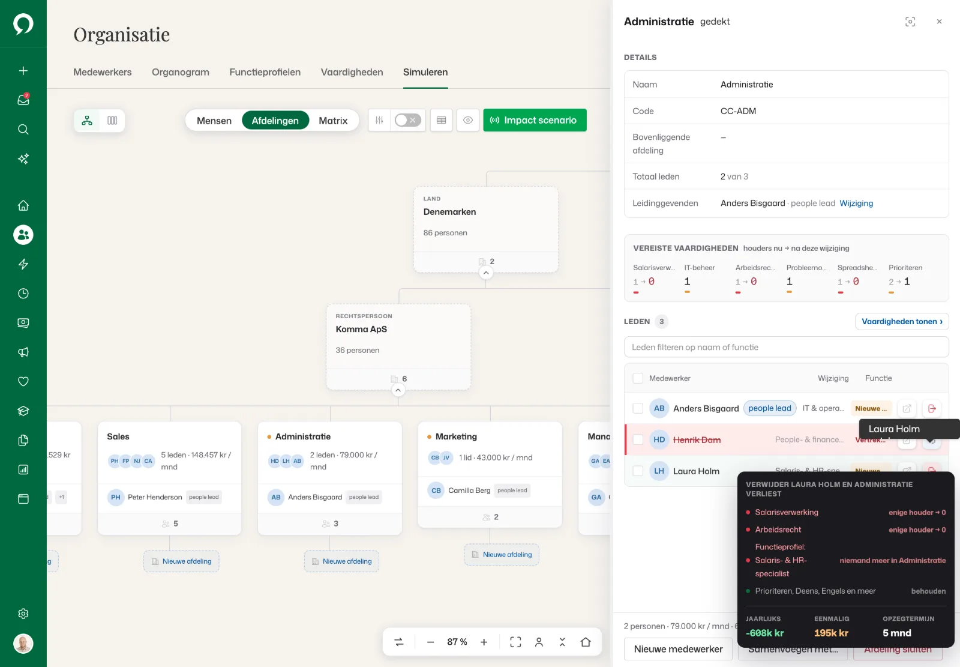Select the Matrix view option
The image size is (960, 667).
tap(333, 121)
